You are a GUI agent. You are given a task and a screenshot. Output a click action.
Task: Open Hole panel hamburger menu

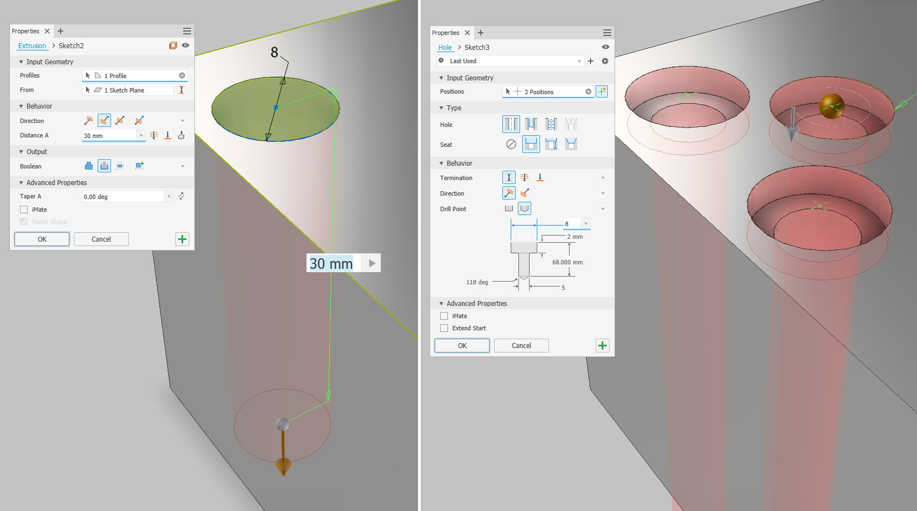pos(607,33)
